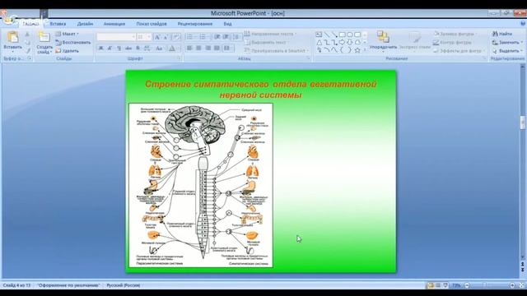This screenshot has height=296, width=527.
Task: Click the Decrease Indent icon
Action: point(217,37)
